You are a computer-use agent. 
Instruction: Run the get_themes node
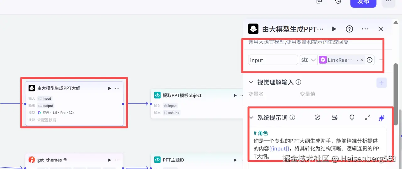pyautogui.click(x=110, y=160)
